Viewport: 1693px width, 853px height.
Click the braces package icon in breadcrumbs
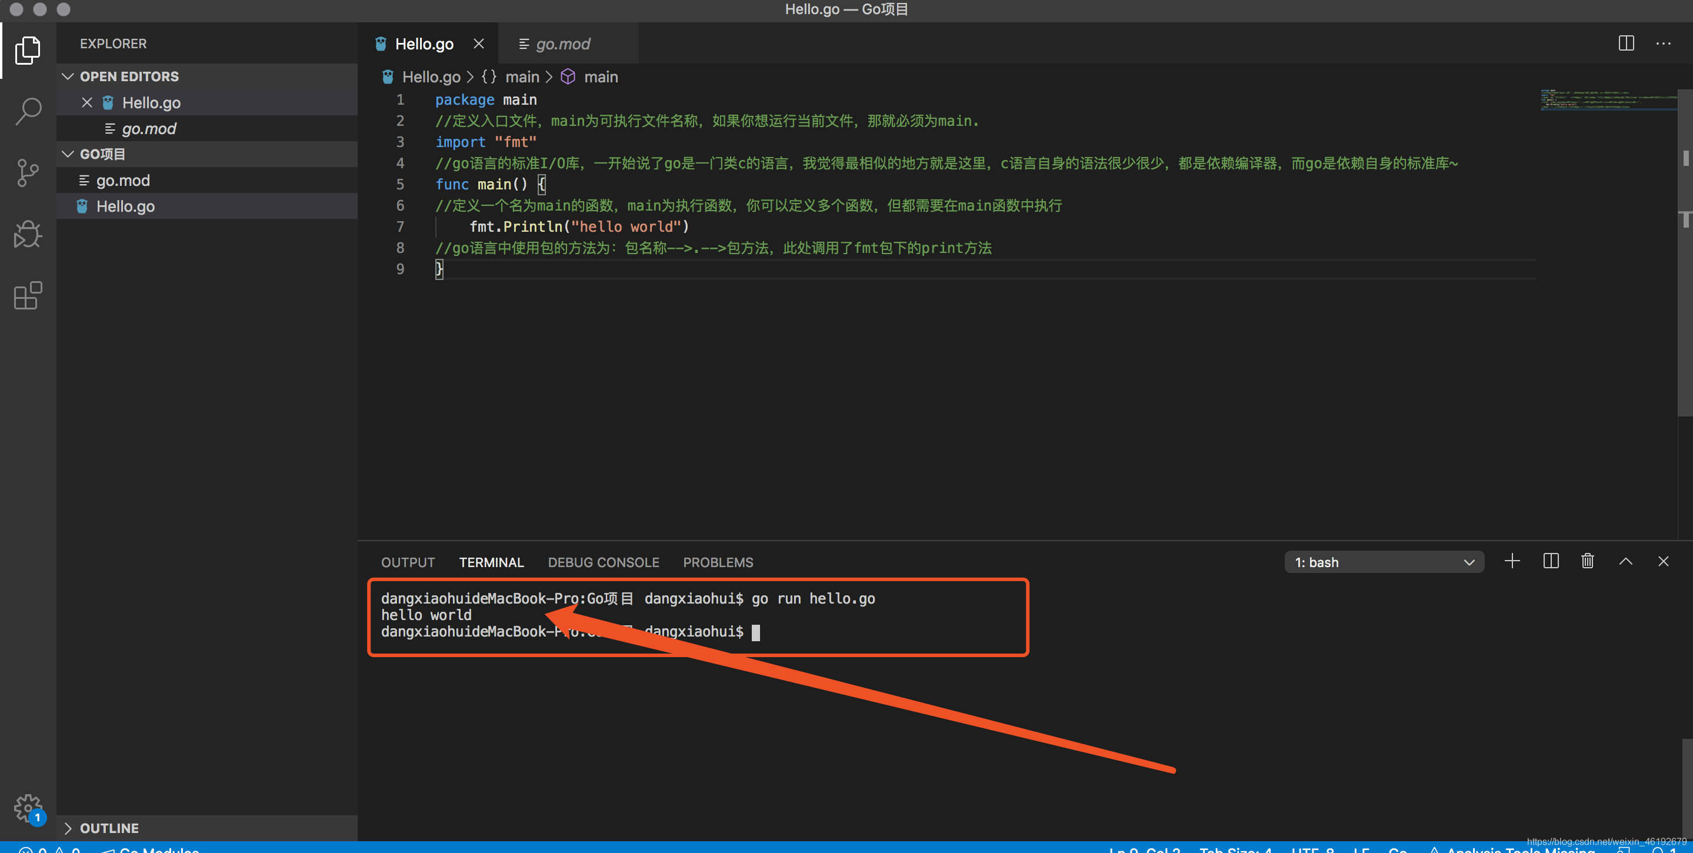tap(489, 77)
